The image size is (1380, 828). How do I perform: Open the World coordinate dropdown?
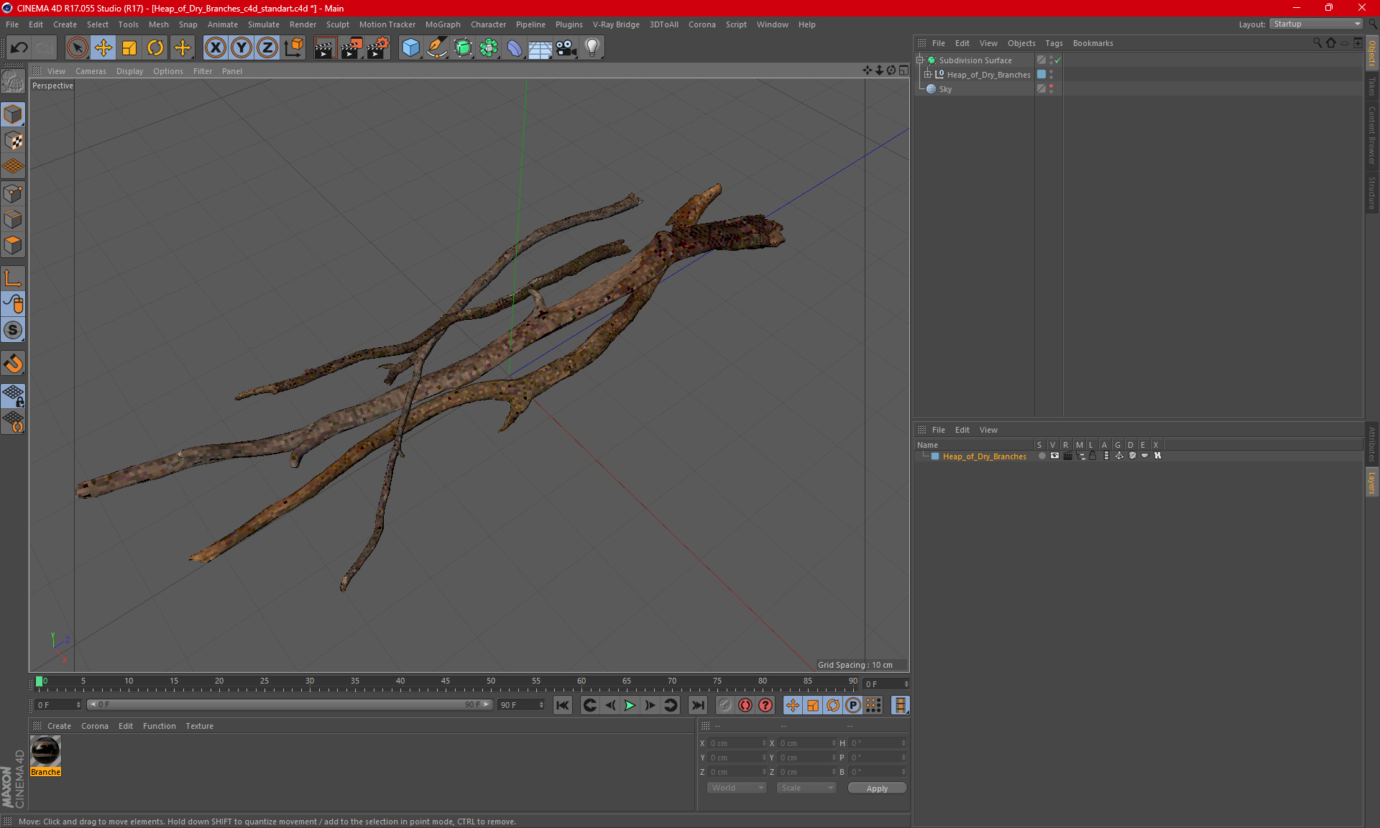tap(737, 788)
